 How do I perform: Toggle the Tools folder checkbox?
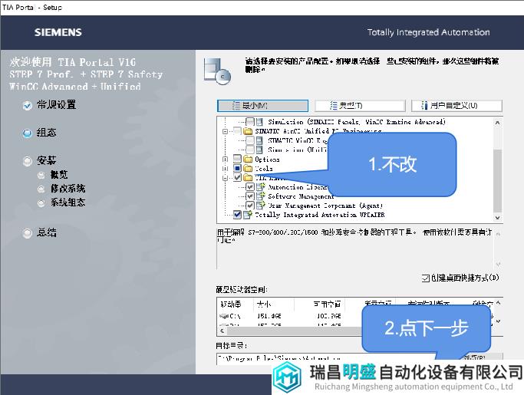pos(237,168)
